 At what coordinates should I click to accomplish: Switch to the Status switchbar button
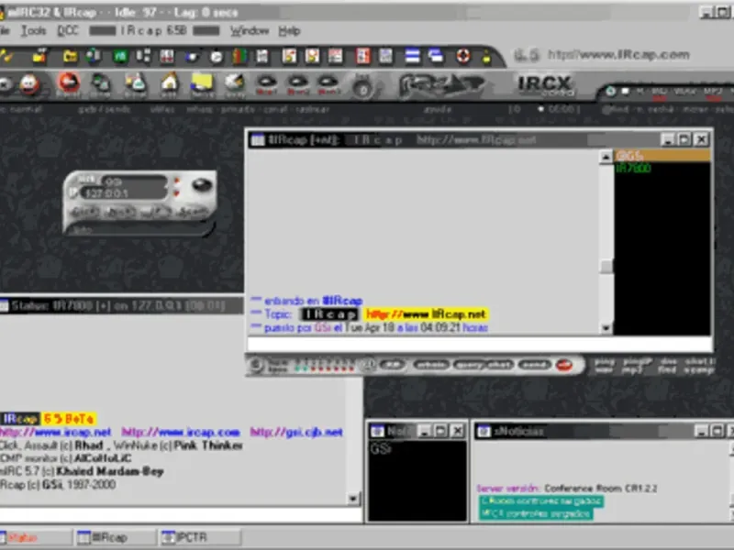[36, 537]
